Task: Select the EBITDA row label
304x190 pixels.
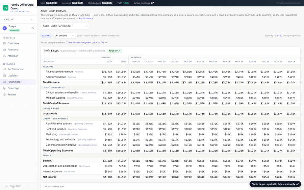Action: point(47,161)
